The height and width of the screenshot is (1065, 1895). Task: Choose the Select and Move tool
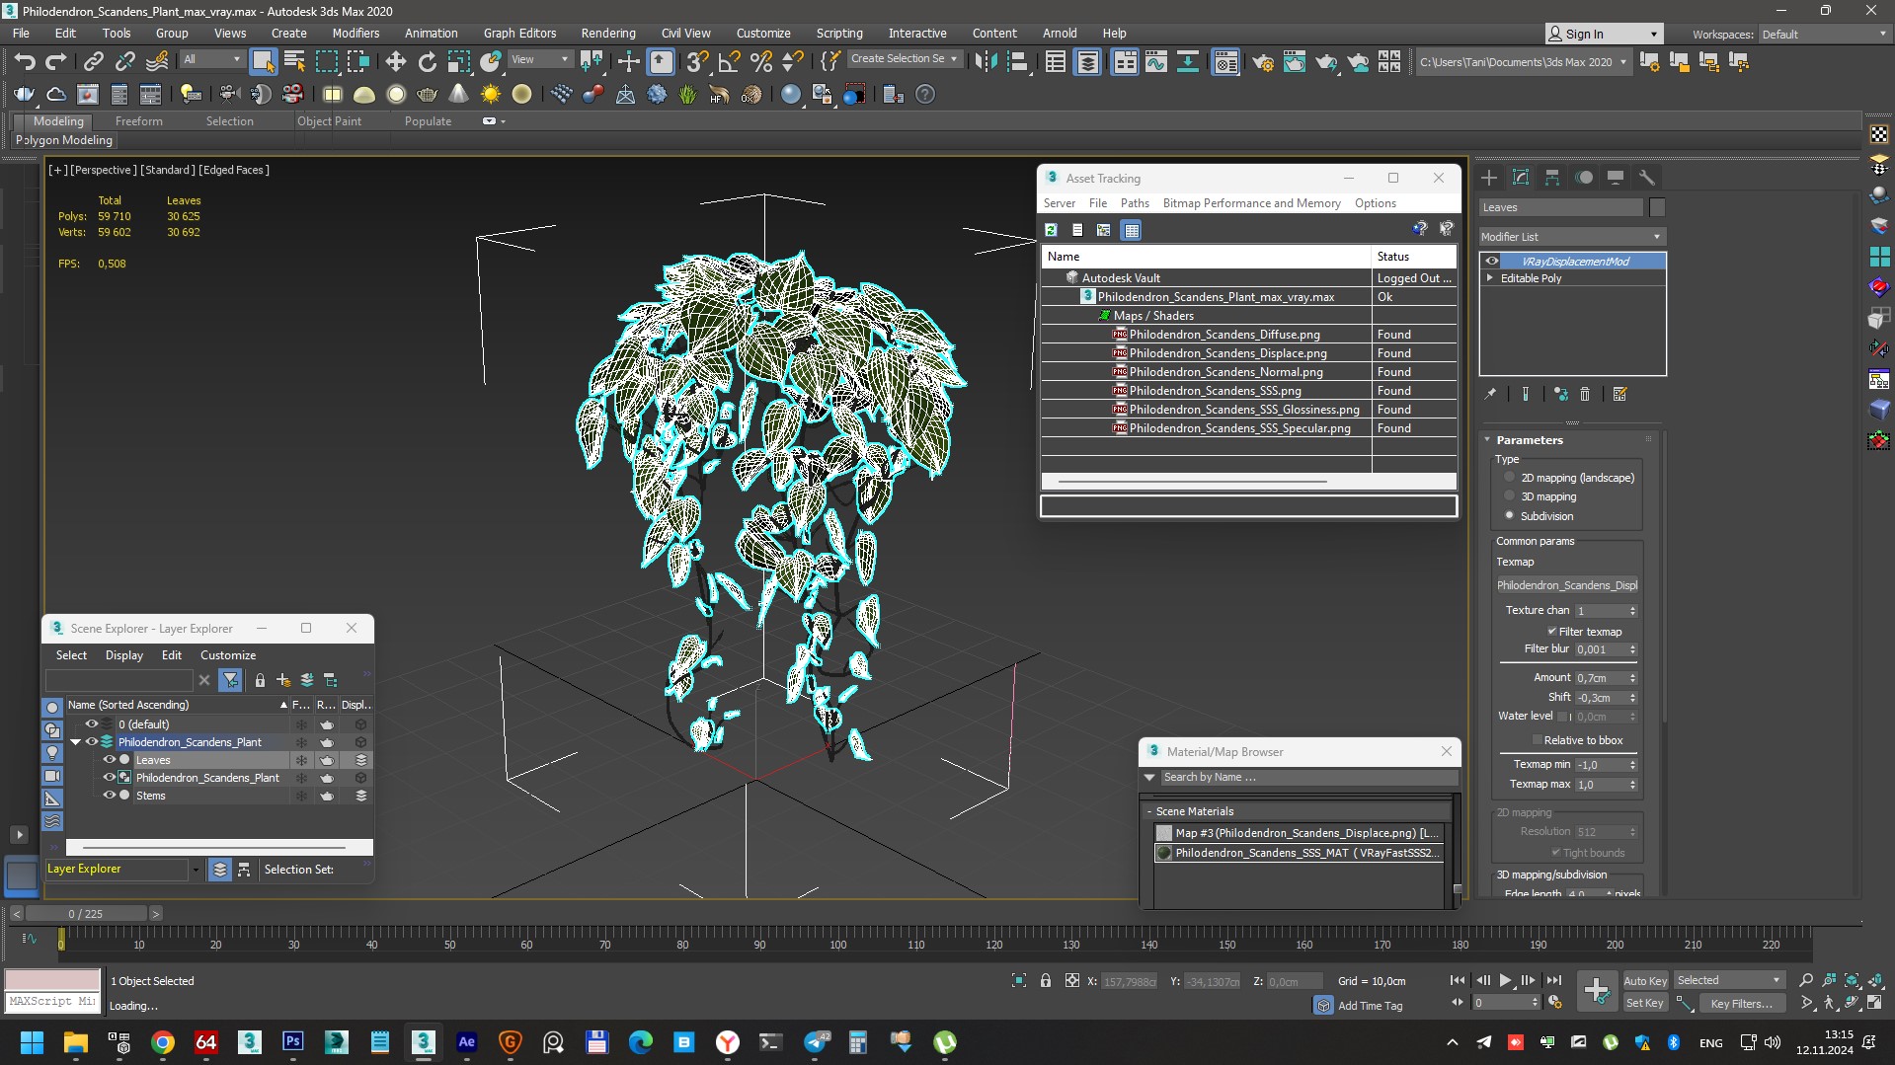[x=396, y=62]
